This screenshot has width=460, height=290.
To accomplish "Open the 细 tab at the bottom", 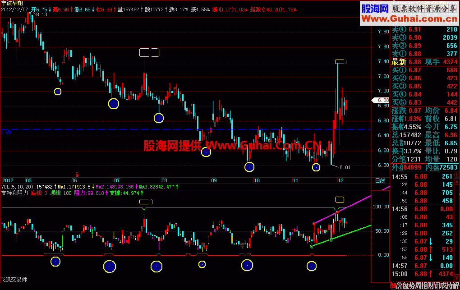I will tap(393, 285).
